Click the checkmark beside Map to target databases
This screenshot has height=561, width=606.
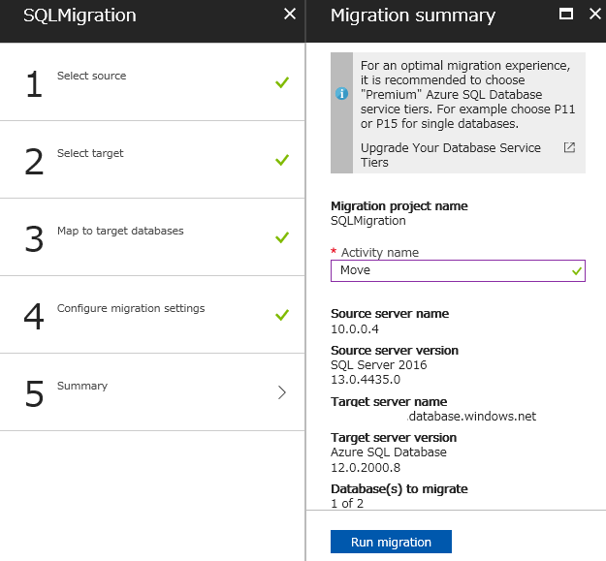[282, 237]
